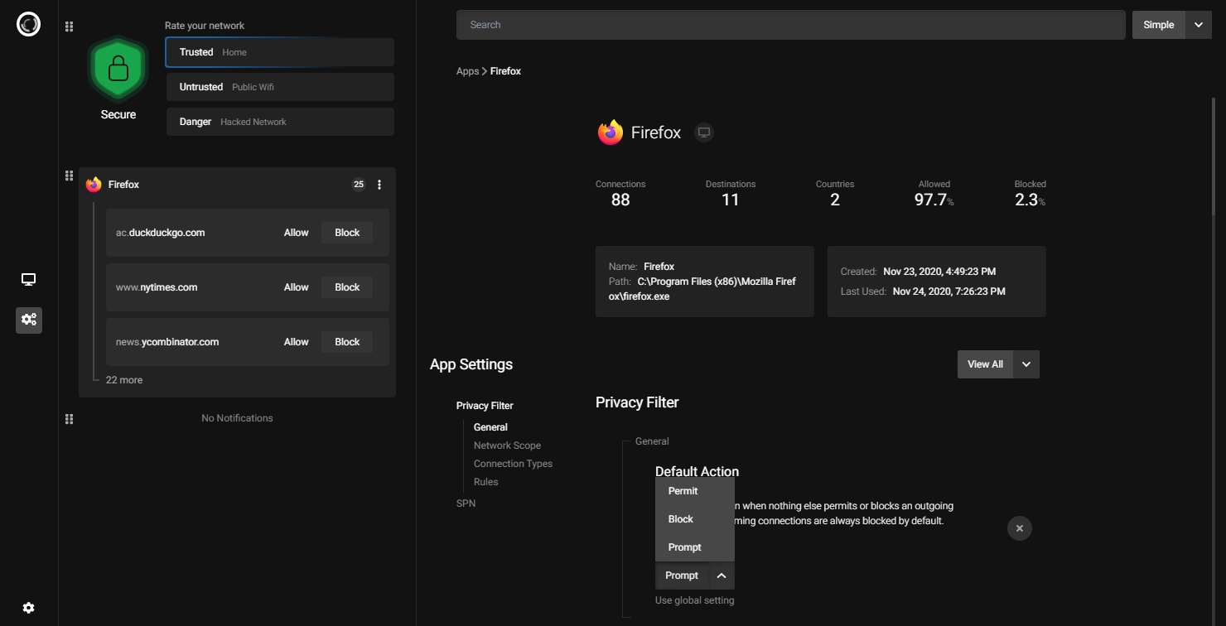This screenshot has width=1226, height=626.
Task: Click the monitor icon beside Firefox title
Action: 704,132
